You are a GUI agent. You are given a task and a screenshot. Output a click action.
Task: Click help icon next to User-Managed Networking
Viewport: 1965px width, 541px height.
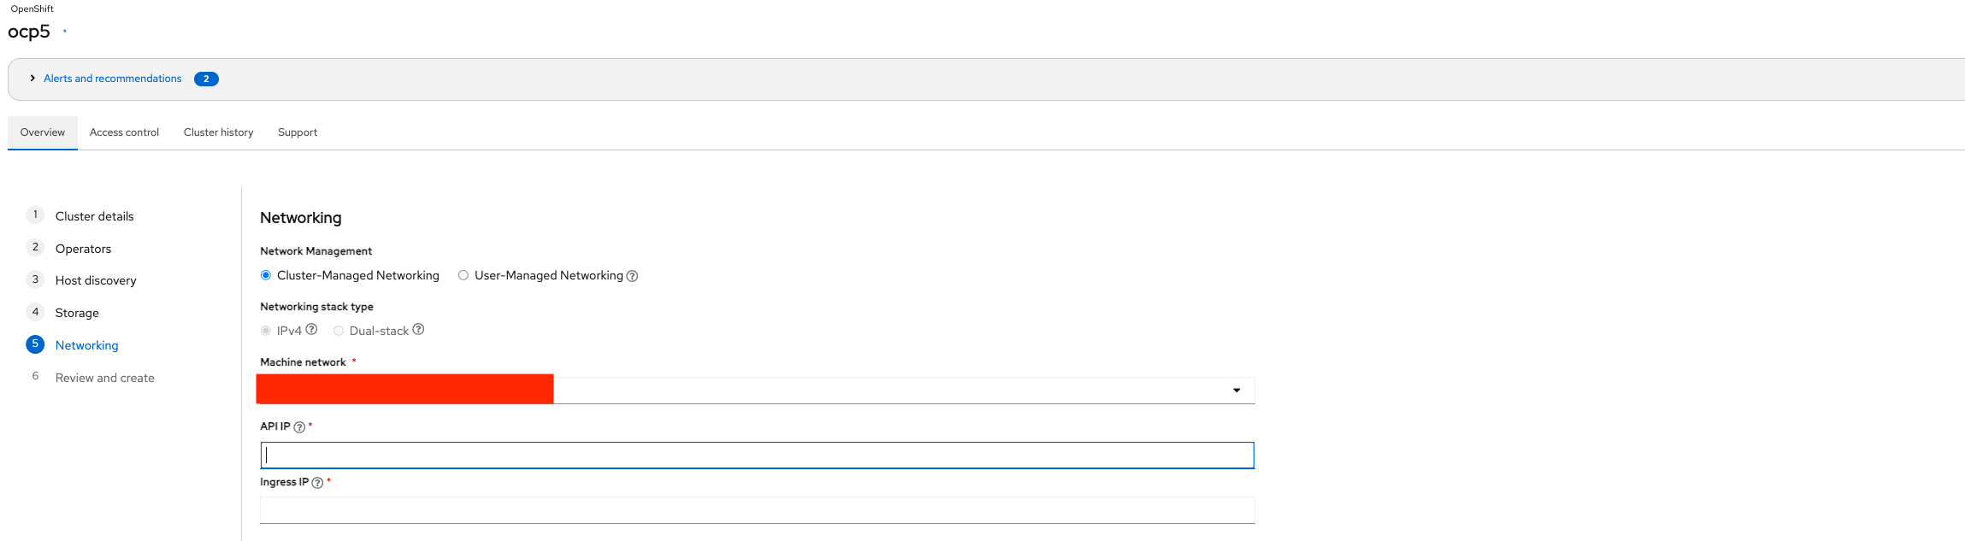(x=632, y=276)
